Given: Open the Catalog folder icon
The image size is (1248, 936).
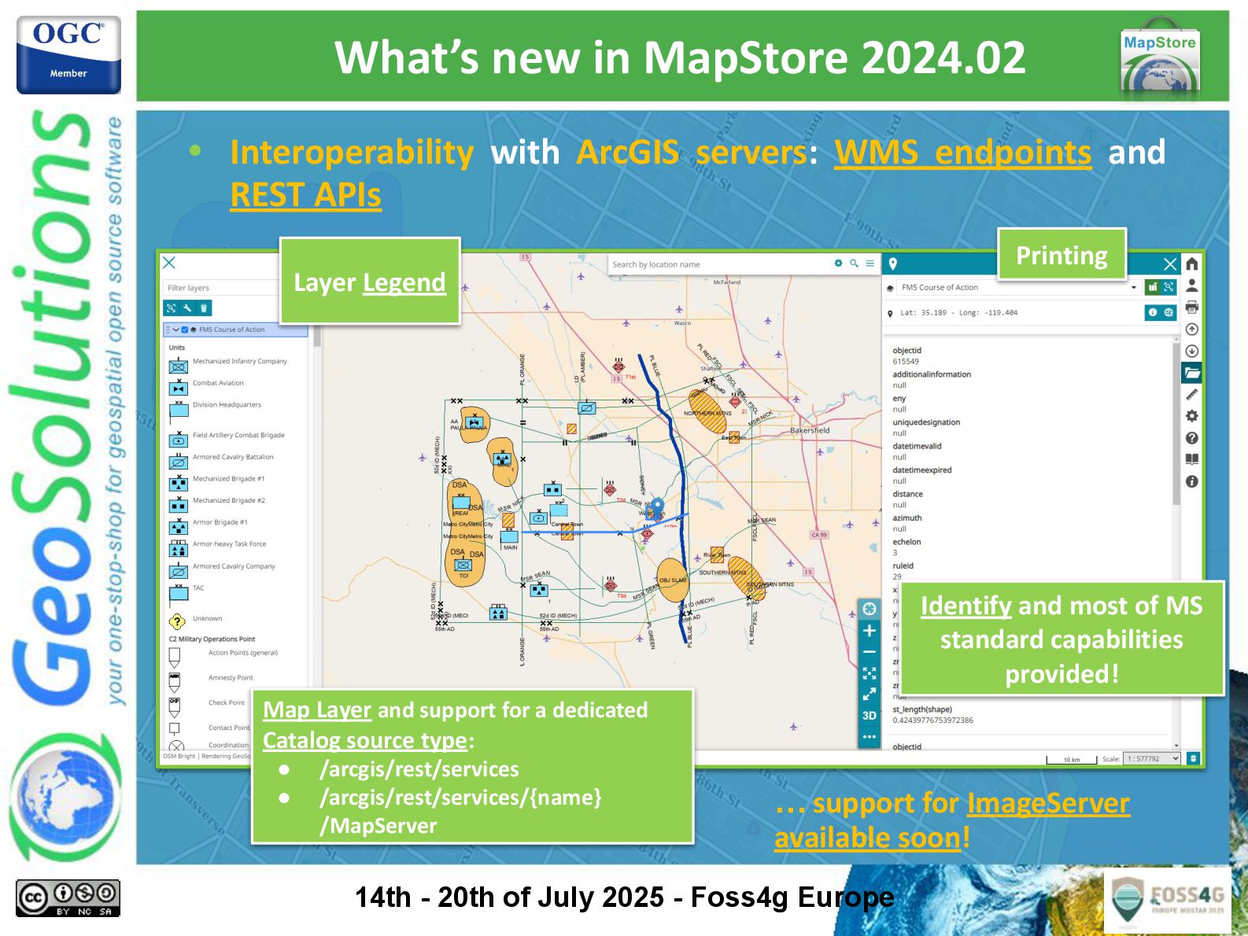Looking at the screenshot, I should pos(1192,373).
